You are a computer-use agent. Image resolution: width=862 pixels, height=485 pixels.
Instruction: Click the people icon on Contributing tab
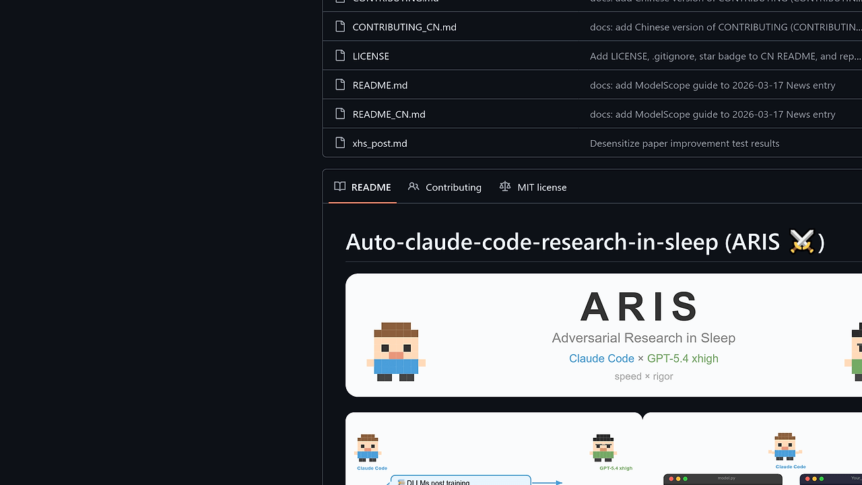(413, 187)
